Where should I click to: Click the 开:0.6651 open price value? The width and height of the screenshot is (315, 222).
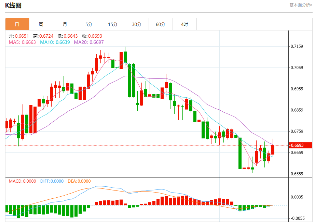tap(19, 36)
